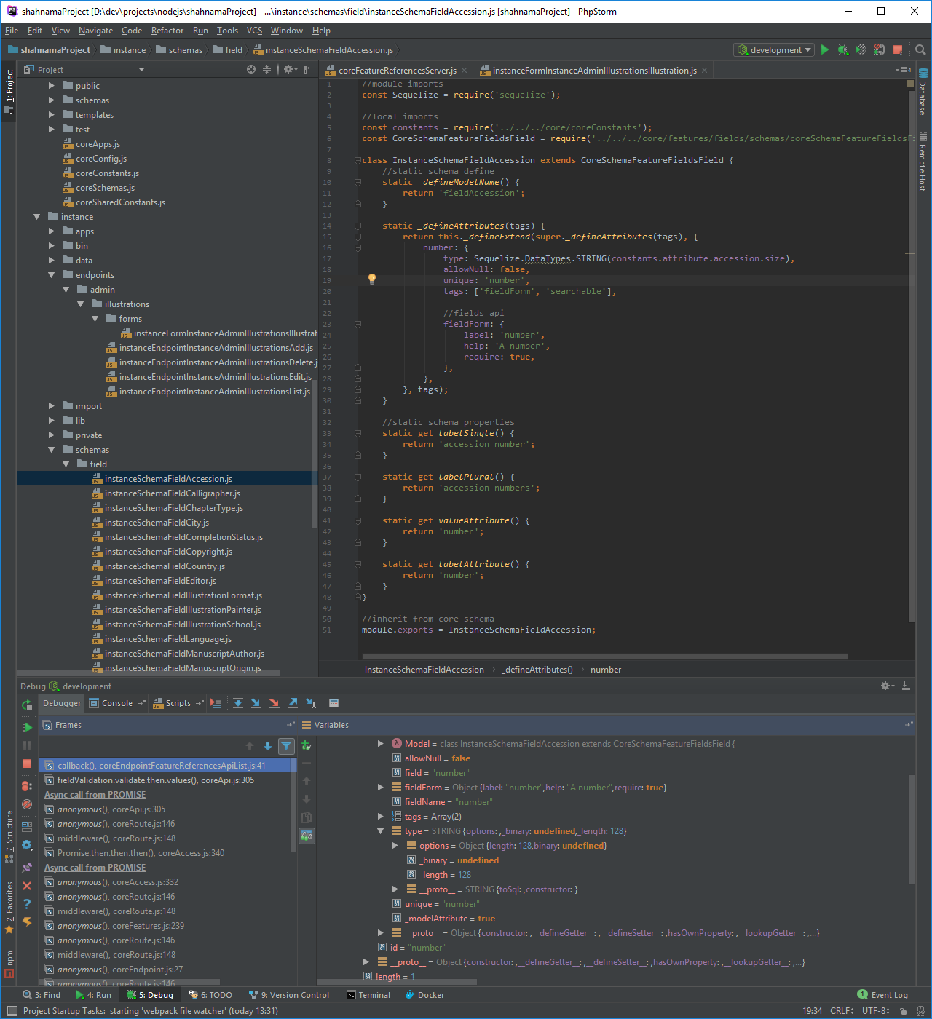Run the development configuration with the green Run arrow
The image size is (932, 1019).
824,49
